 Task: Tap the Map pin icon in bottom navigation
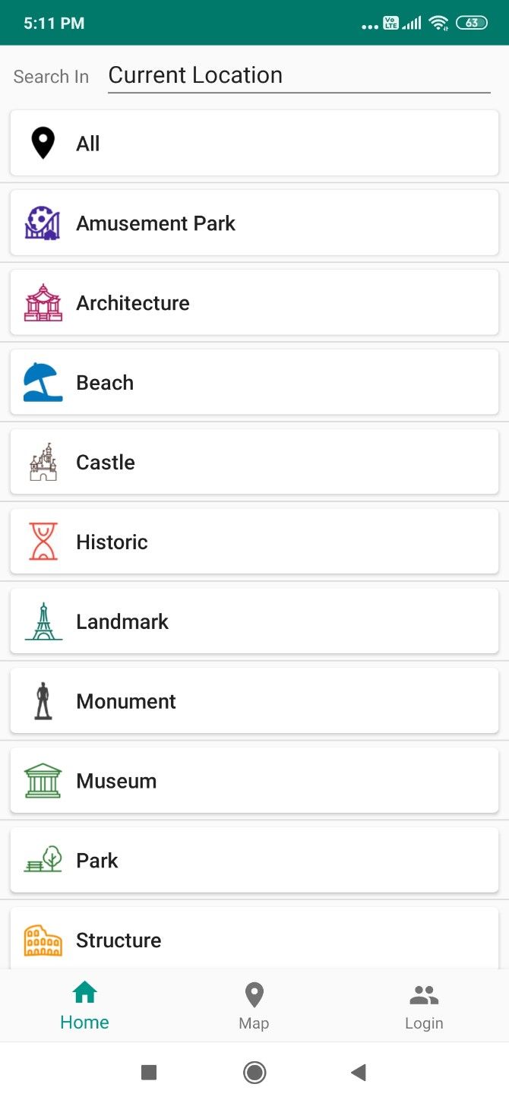(x=254, y=994)
